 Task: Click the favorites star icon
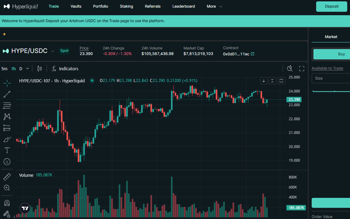tap(4, 34)
